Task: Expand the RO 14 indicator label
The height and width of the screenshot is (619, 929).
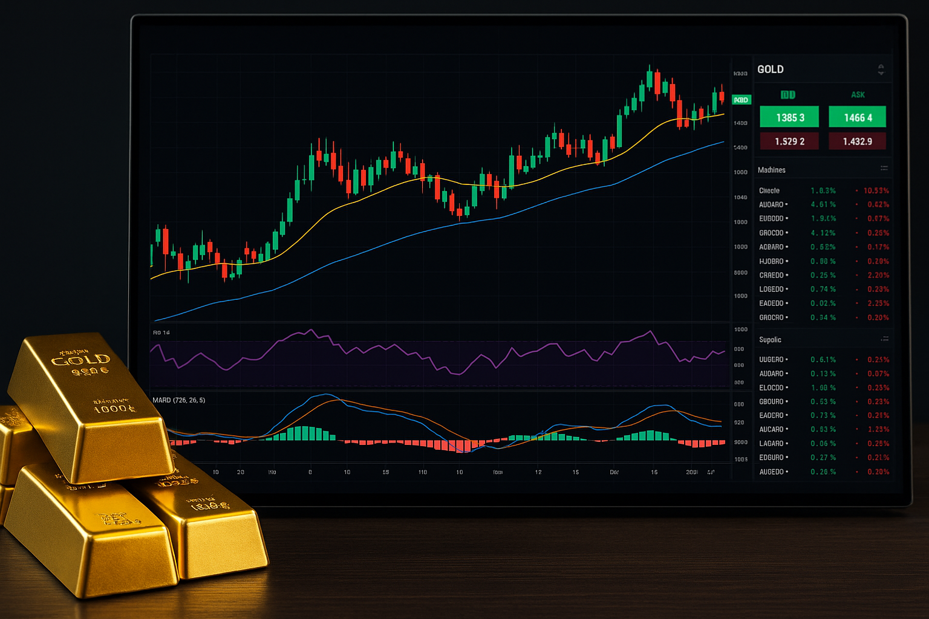Action: pos(161,332)
